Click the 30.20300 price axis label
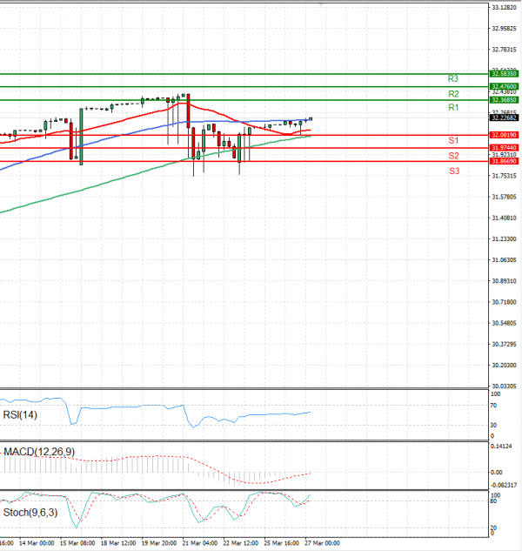This screenshot has height=551, width=522. [504, 366]
